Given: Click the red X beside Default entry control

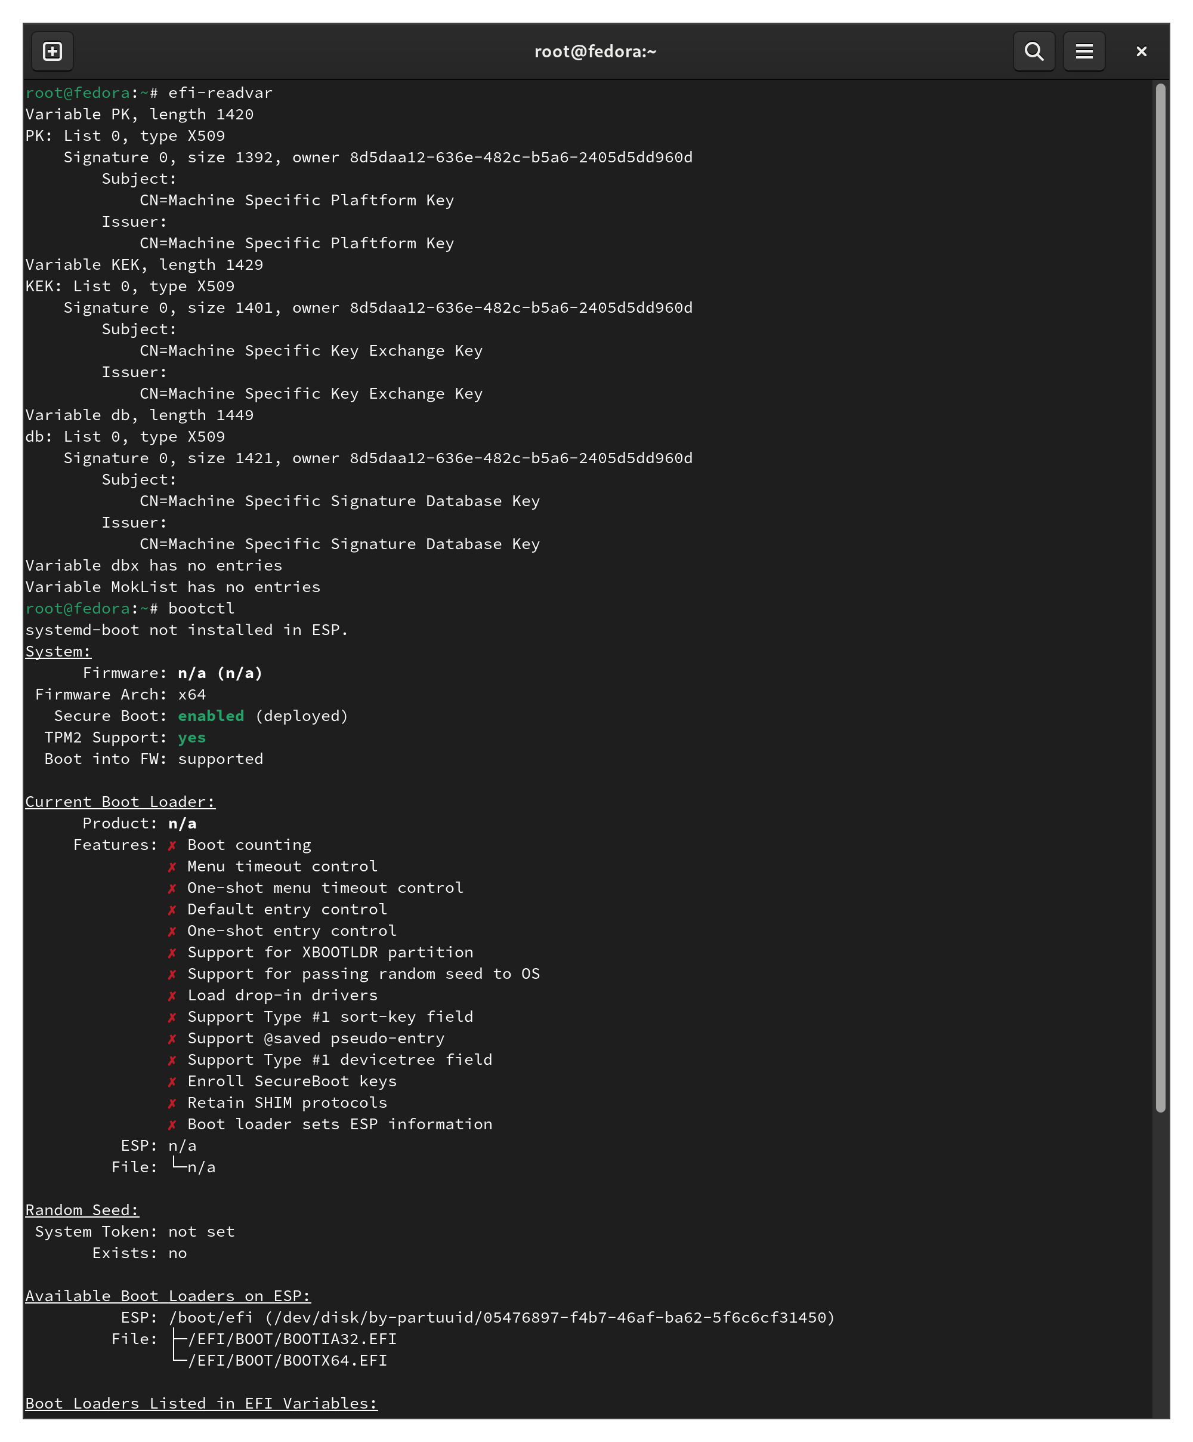Looking at the screenshot, I should 172,911.
